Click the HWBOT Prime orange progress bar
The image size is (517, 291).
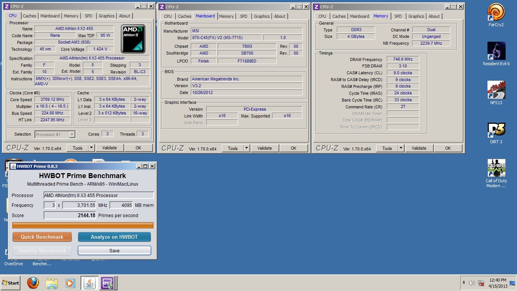pyautogui.click(x=83, y=225)
